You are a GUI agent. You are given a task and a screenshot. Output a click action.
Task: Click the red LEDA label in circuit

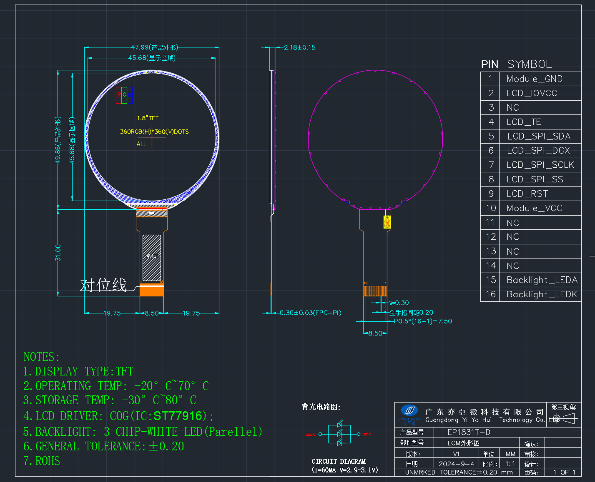[310, 434]
